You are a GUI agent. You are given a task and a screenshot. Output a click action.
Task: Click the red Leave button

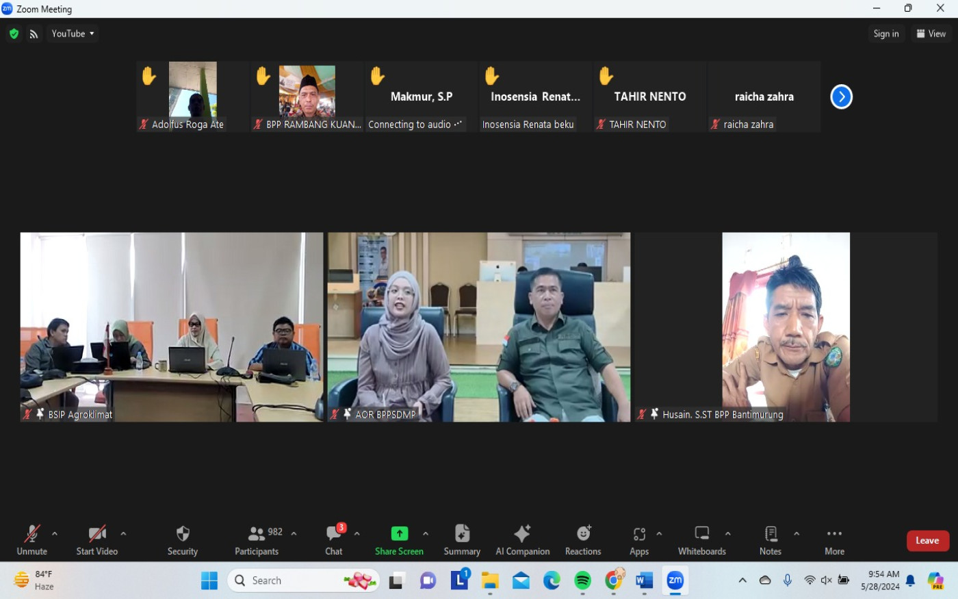click(927, 540)
